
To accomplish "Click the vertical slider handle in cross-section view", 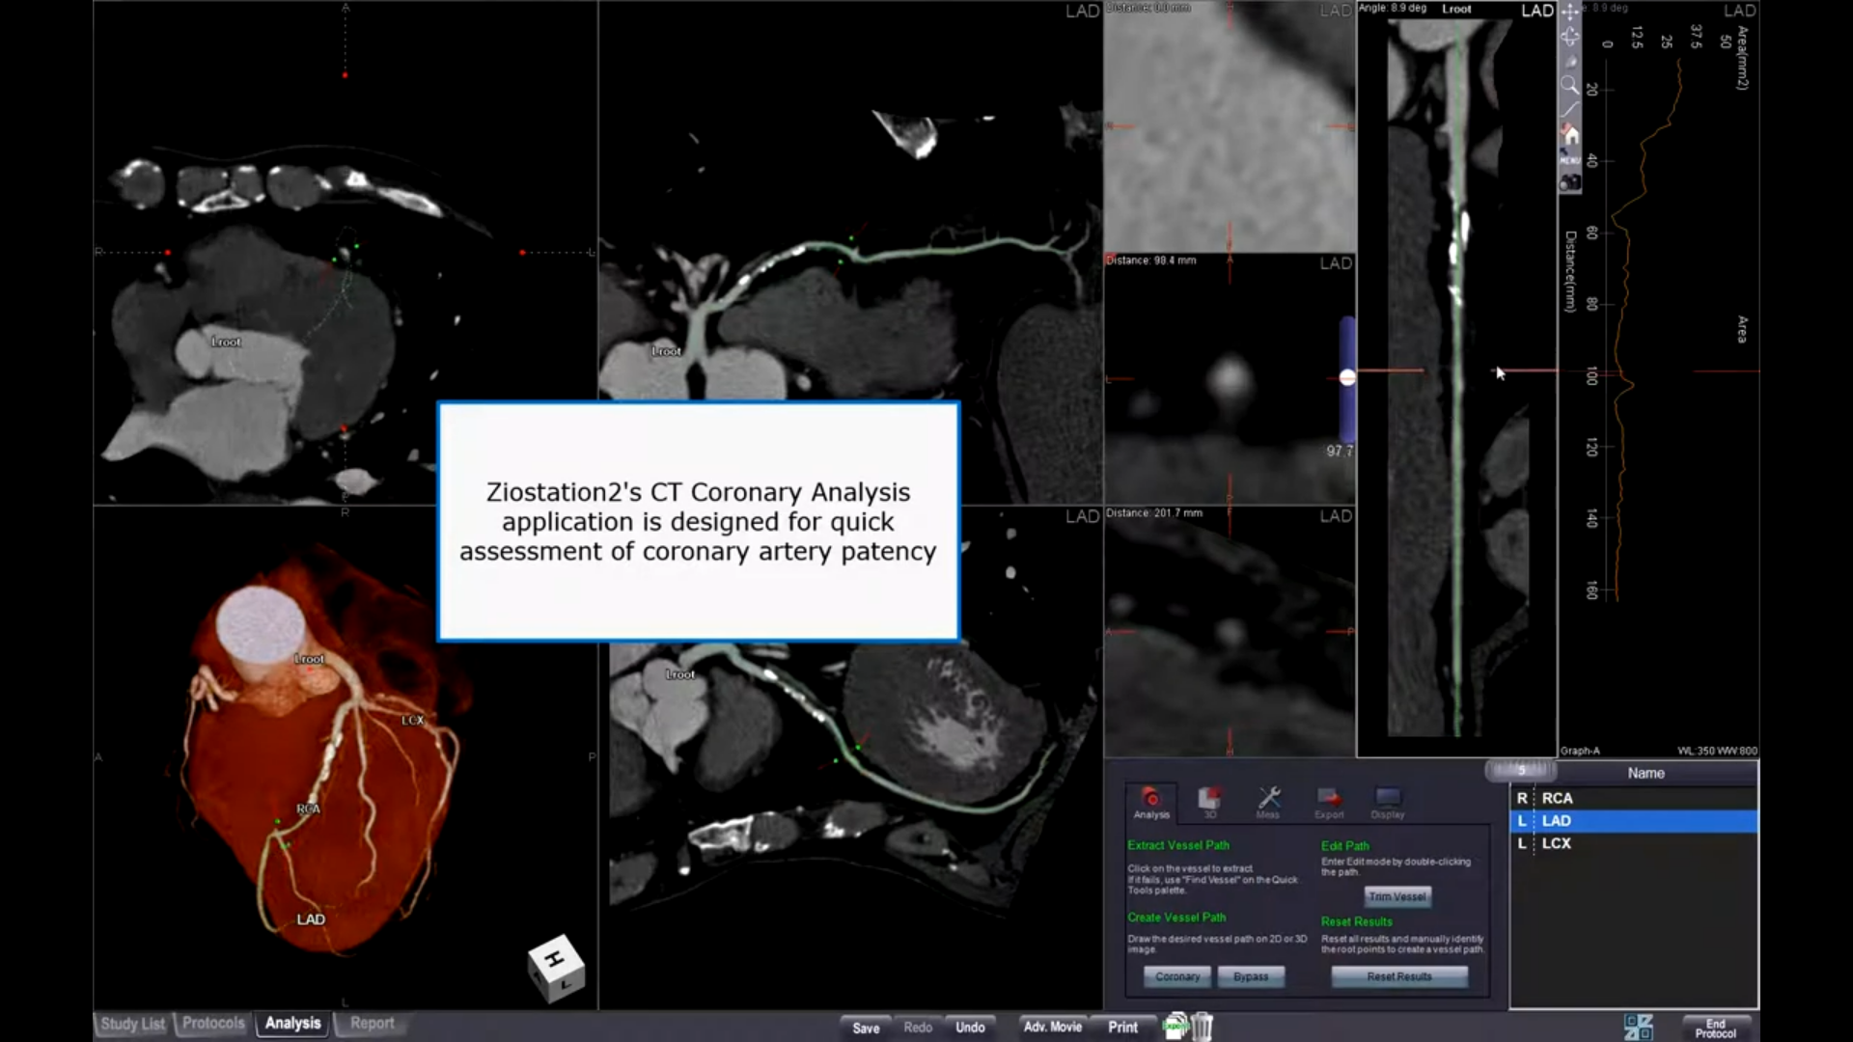I will [x=1347, y=378].
